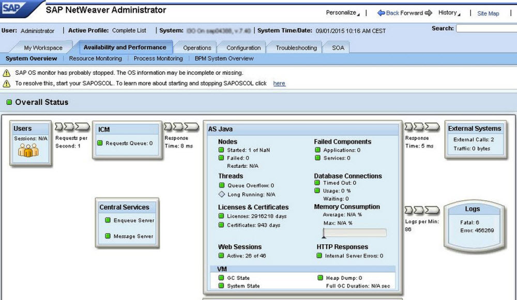Click the Message Server green status icon

coord(108,236)
